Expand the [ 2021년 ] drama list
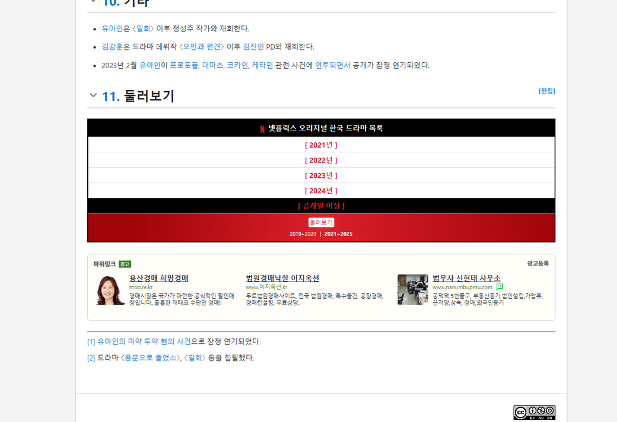617x422 pixels. 321,145
